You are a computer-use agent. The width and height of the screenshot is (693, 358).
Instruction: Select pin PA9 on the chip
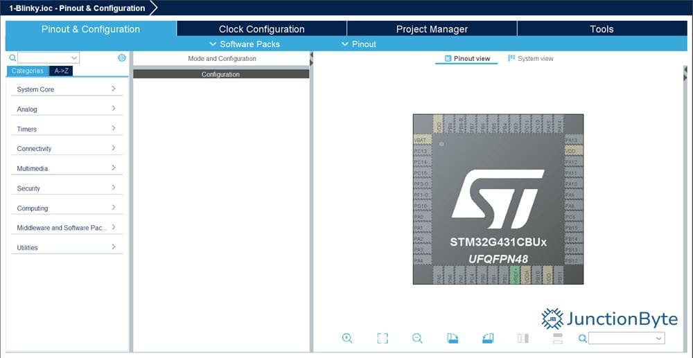pos(574,195)
